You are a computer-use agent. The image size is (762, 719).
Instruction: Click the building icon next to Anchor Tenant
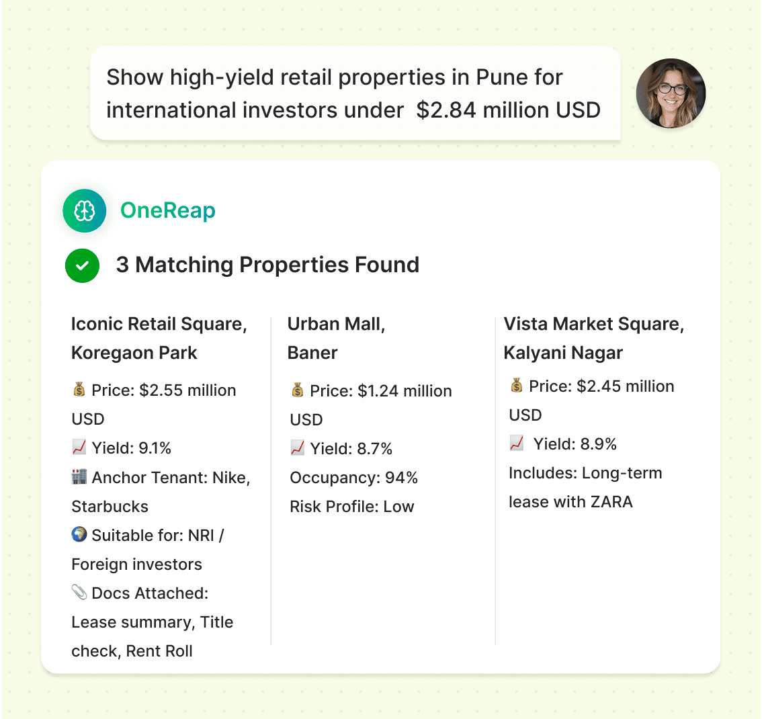79,477
